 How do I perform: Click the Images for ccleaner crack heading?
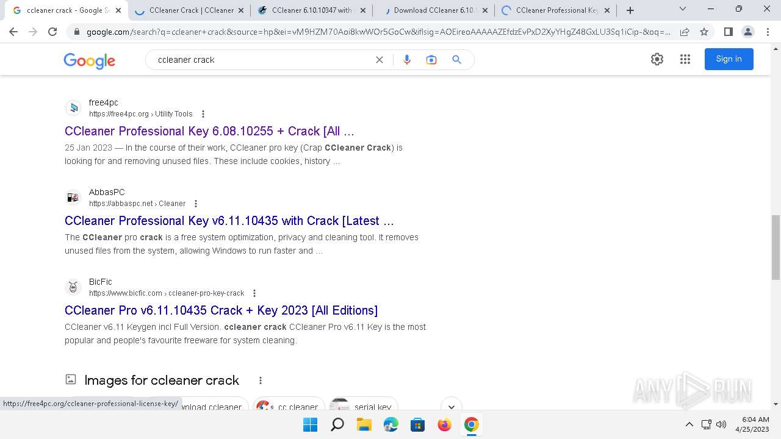(162, 380)
